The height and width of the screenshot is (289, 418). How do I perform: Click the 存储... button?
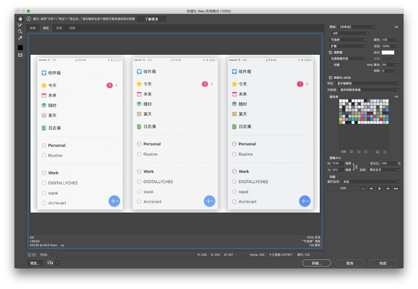pos(316,263)
